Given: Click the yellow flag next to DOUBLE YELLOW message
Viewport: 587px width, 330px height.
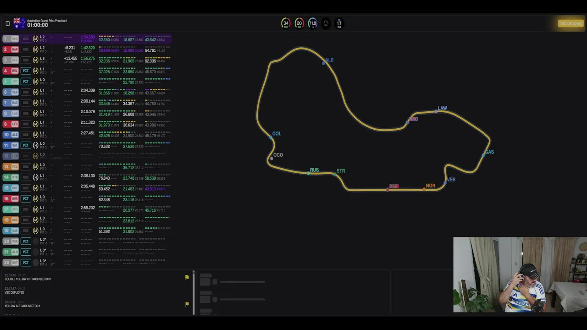Looking at the screenshot, I should click(187, 277).
